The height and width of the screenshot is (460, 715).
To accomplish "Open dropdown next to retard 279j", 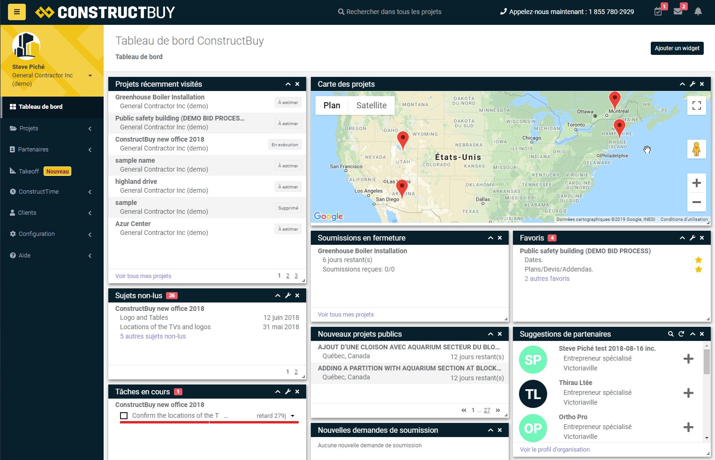I will pos(293,416).
